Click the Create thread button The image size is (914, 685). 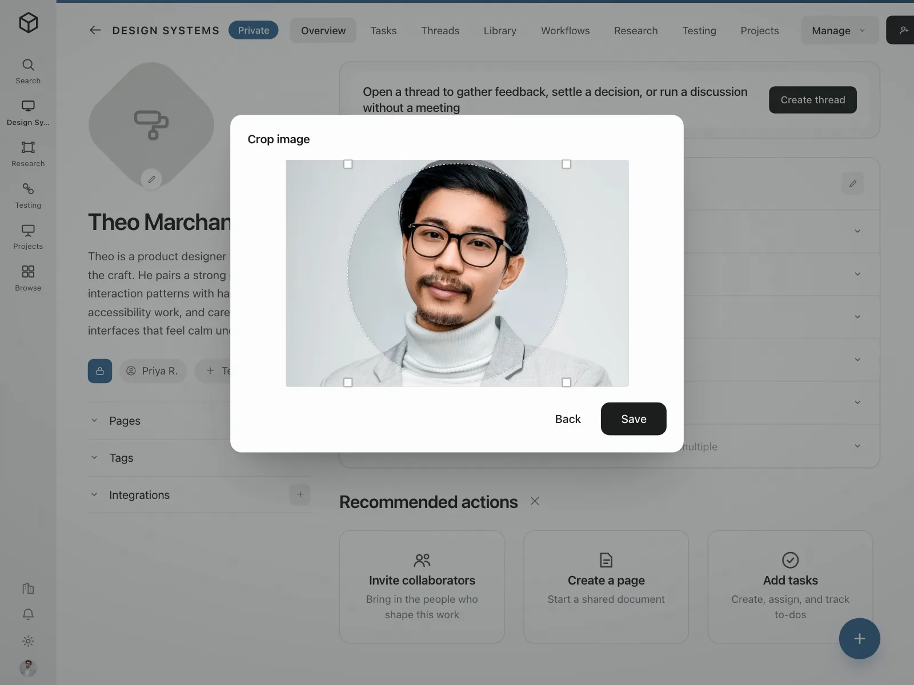(x=813, y=100)
